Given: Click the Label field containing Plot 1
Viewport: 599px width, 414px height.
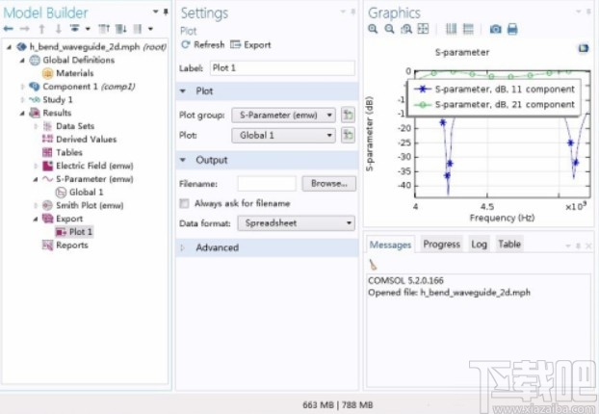Looking at the screenshot, I should tap(282, 68).
